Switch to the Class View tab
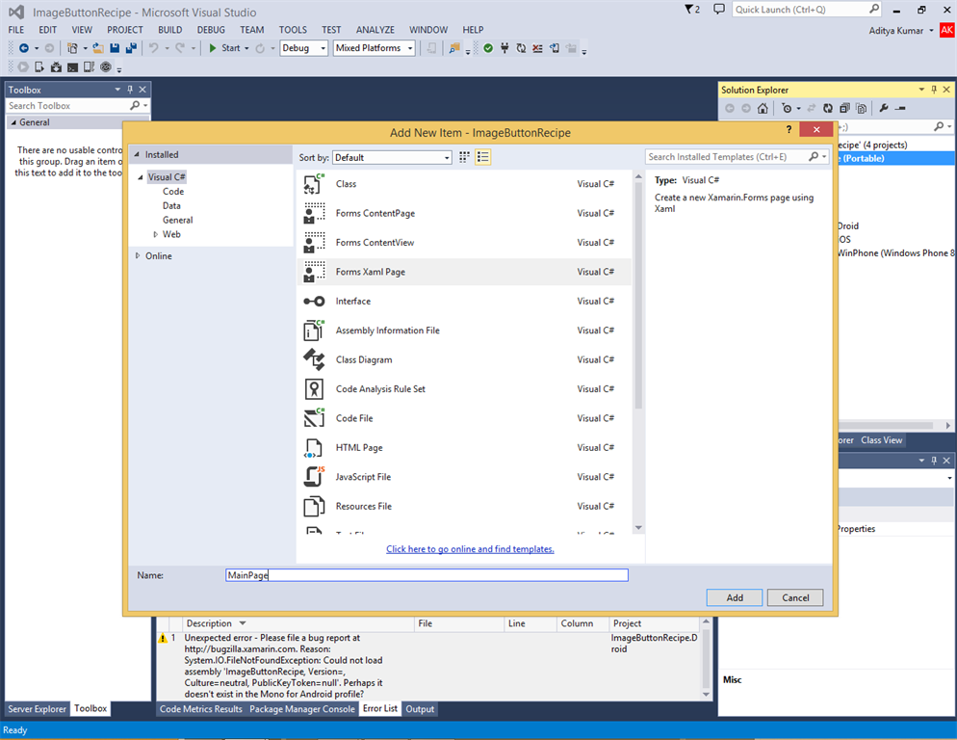This screenshot has width=957, height=740. pos(881,440)
